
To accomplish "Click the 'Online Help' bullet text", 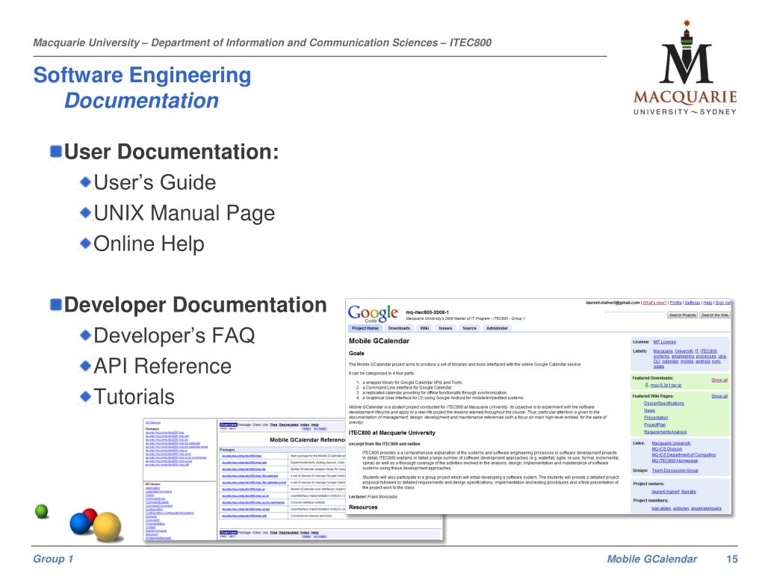I will pos(149,244).
